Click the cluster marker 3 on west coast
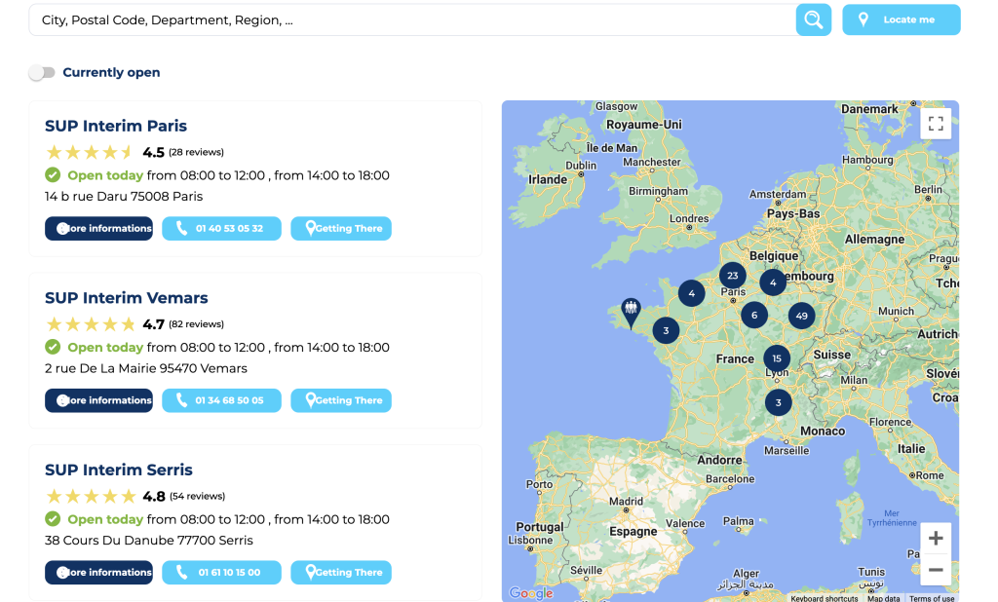Image resolution: width=998 pixels, height=602 pixels. (666, 330)
